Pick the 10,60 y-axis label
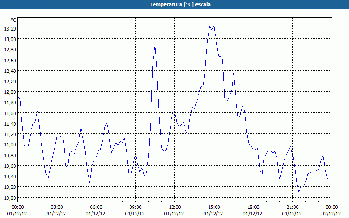This screenshot has width=349, height=218. 10,166
